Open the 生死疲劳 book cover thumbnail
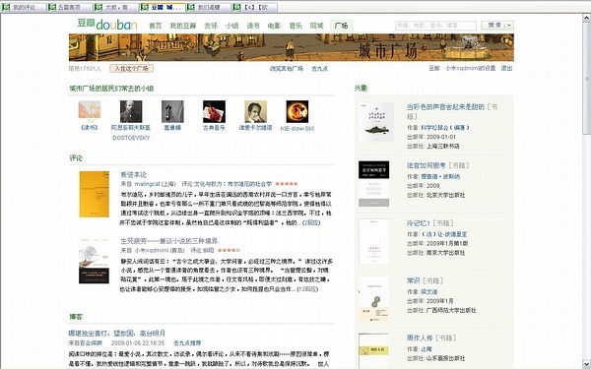The width and height of the screenshot is (591, 369). pyautogui.click(x=94, y=261)
